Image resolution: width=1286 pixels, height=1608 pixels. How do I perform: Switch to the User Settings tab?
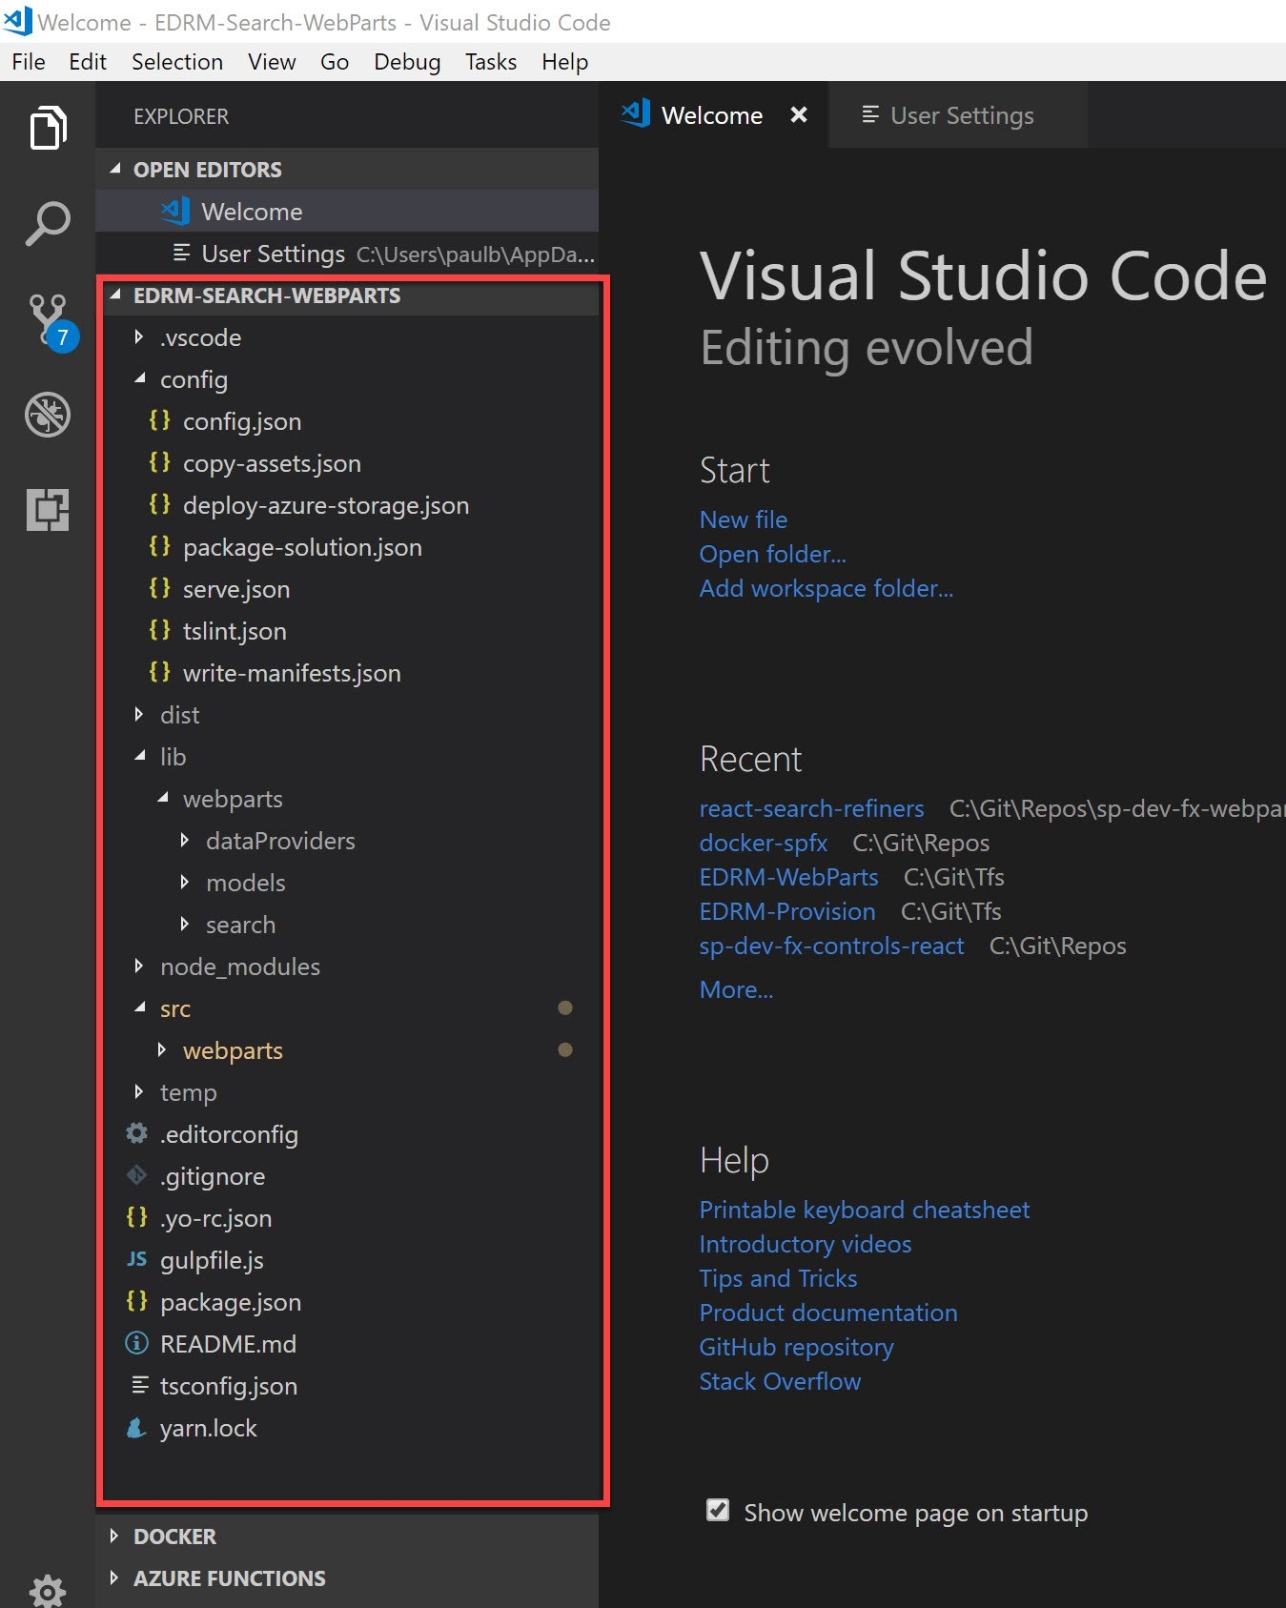(x=958, y=115)
